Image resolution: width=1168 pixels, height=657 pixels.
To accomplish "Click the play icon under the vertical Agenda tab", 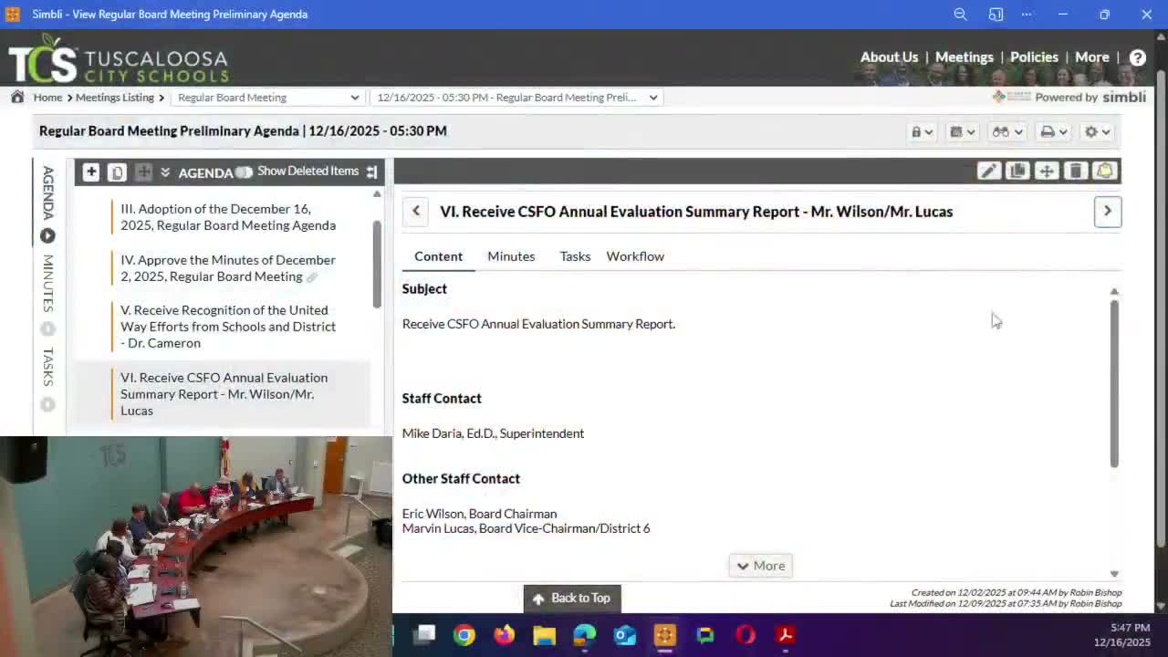I will pos(47,235).
